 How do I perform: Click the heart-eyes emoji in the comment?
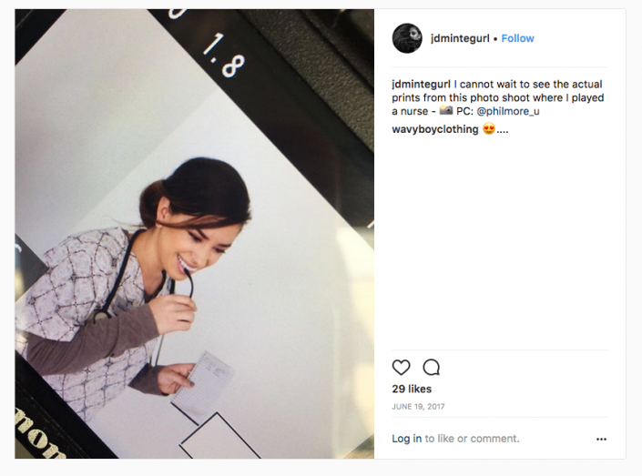pyautogui.click(x=488, y=129)
